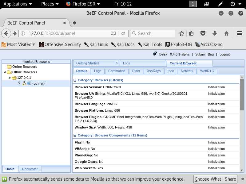Screen dimensions: 246x184
Task: Open the Downloads arrow icon
Action: pos(214,33)
